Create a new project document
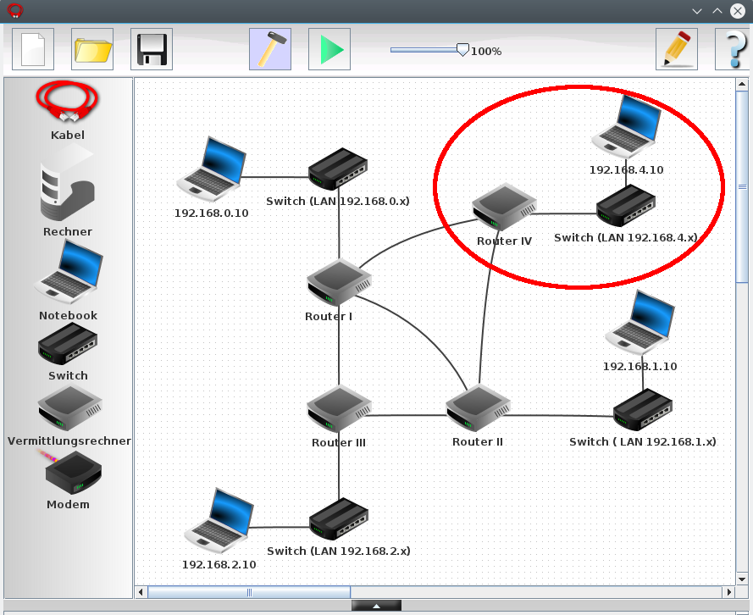Screen dimensions: 753x615 pyautogui.click(x=32, y=49)
